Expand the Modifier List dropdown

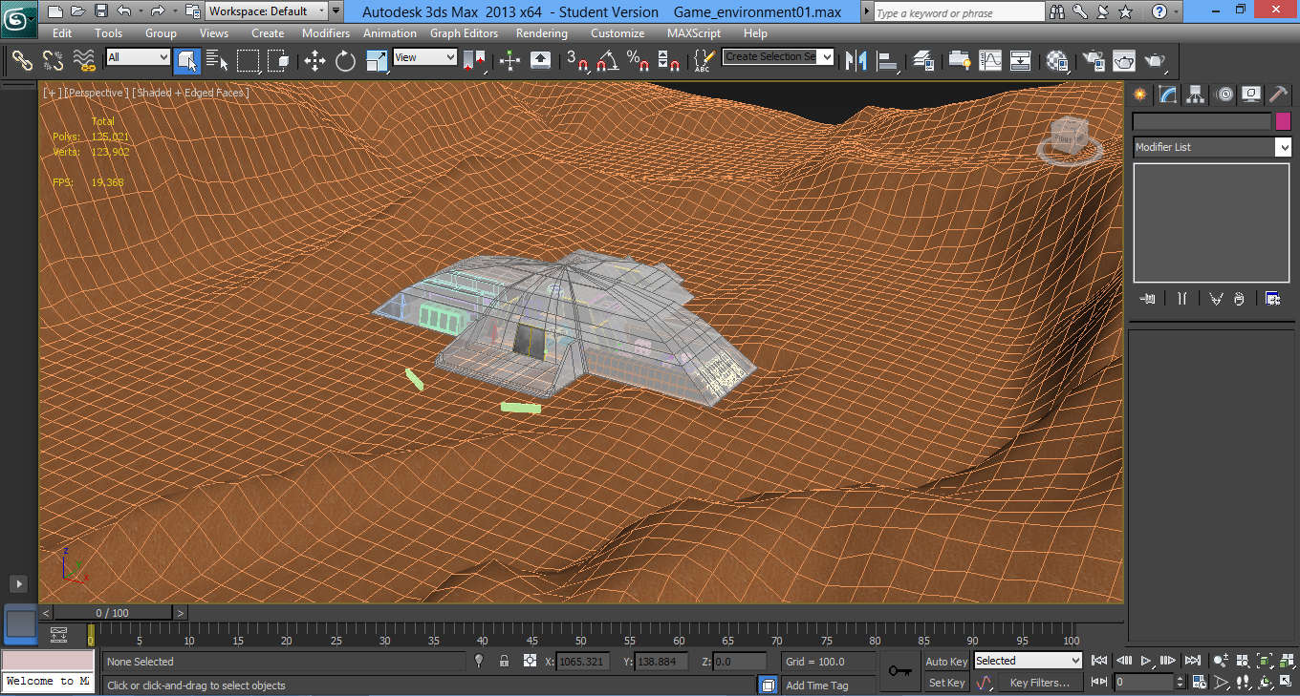pos(1283,147)
